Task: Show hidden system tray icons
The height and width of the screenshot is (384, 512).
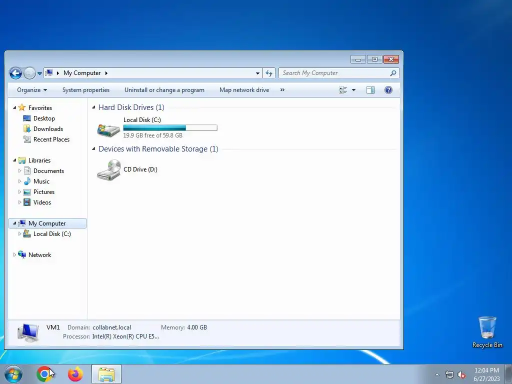Action: click(x=437, y=374)
